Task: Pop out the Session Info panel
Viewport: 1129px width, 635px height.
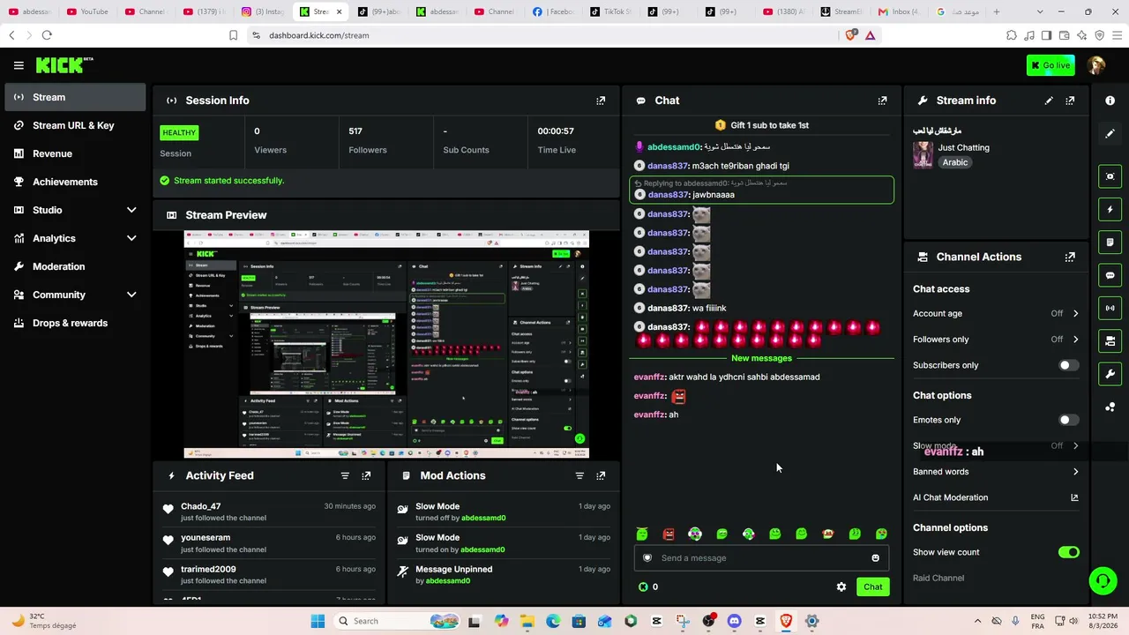Action: (601, 101)
